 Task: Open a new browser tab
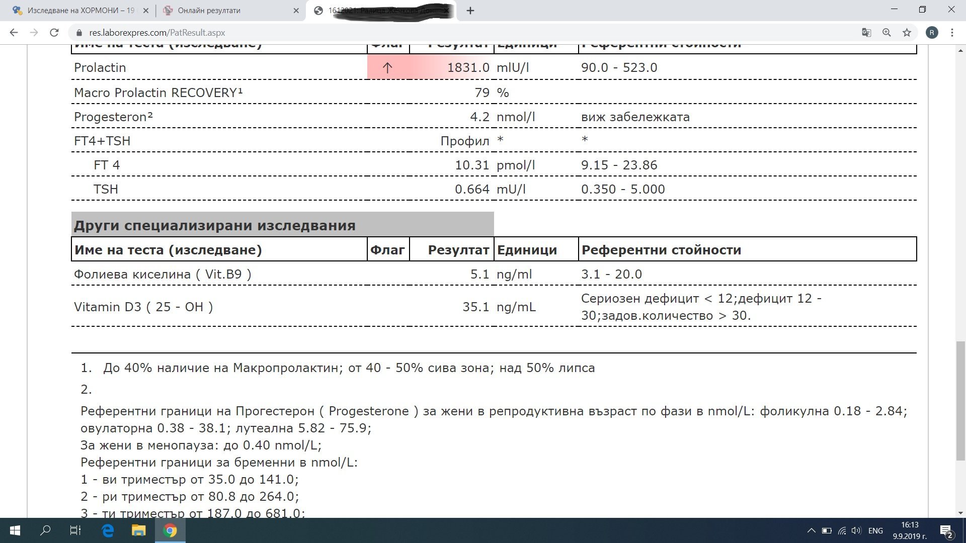pyautogui.click(x=470, y=11)
